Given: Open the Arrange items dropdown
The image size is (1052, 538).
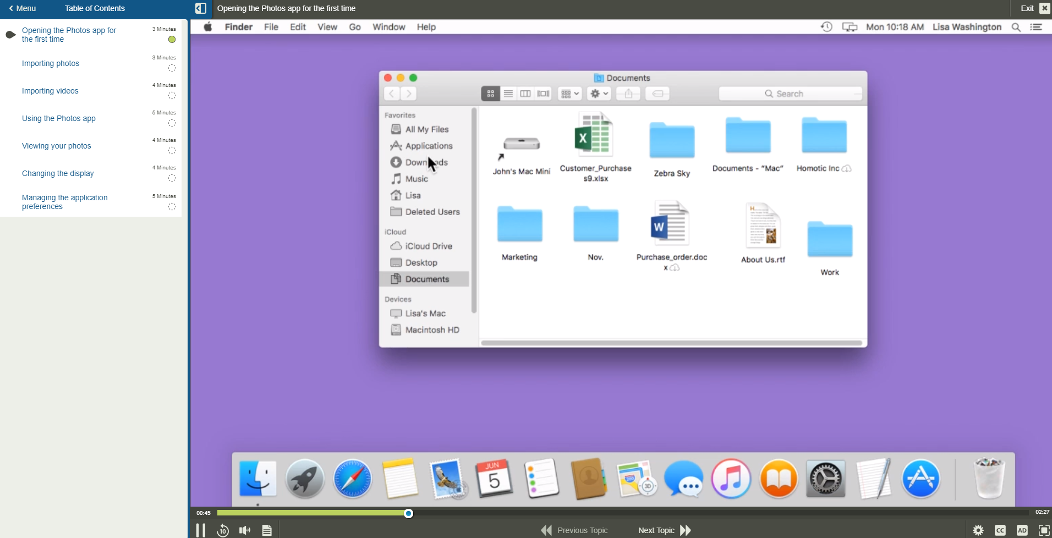Looking at the screenshot, I should (x=569, y=94).
